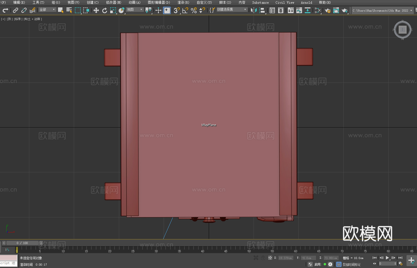Open the viewport [标准] shading menu

click(x=18, y=19)
